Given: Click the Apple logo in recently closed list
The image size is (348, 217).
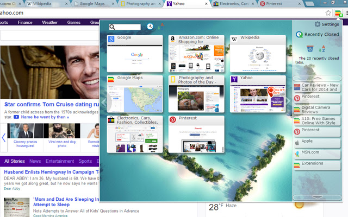Looking at the screenshot, I should (297, 143).
